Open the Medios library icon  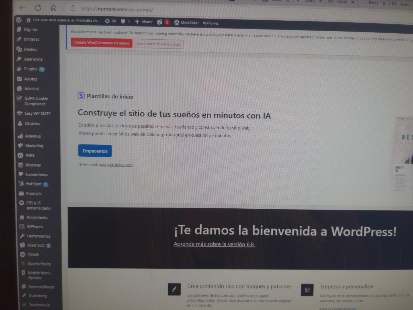point(19,49)
